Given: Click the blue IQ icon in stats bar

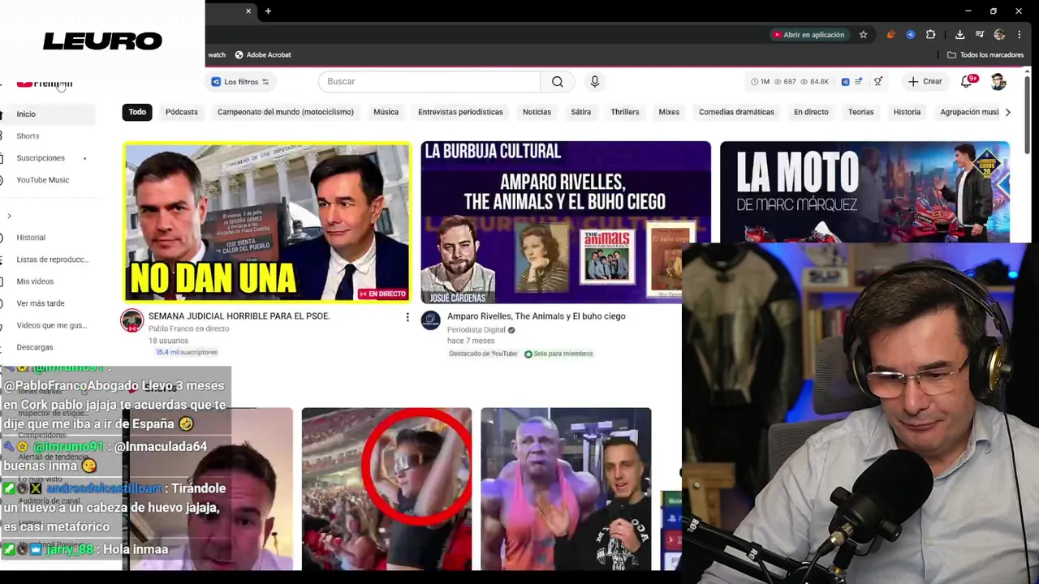Looking at the screenshot, I should pyautogui.click(x=845, y=81).
